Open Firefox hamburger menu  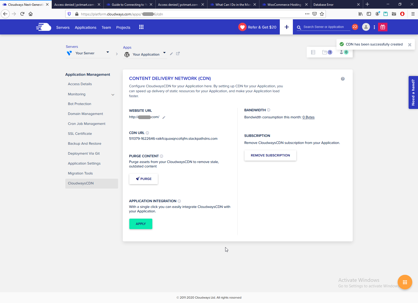[x=413, y=14]
